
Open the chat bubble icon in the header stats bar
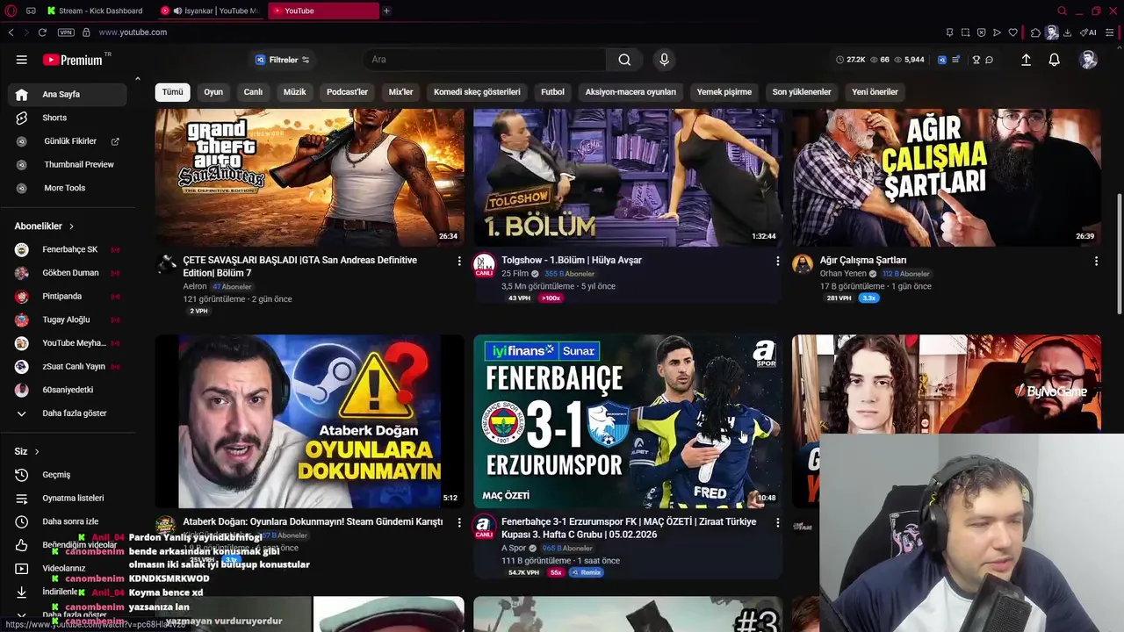pos(989,60)
